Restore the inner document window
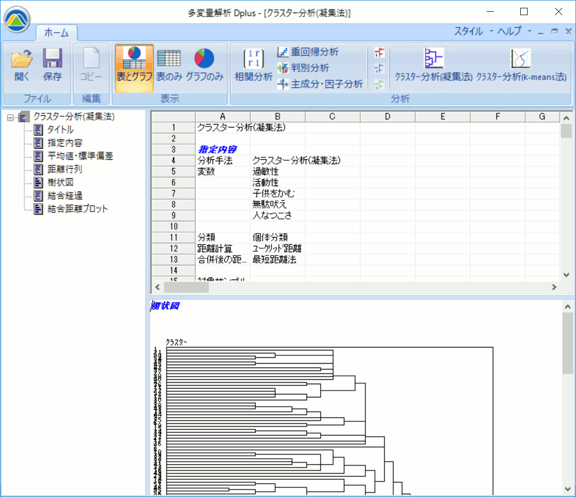This screenshot has width=576, height=497. click(x=554, y=32)
